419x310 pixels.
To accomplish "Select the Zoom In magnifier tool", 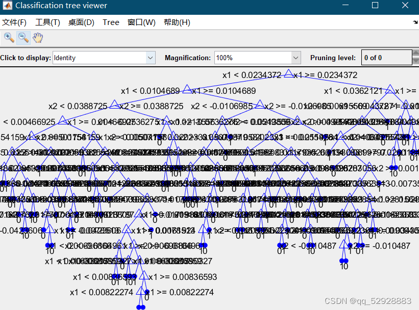I will [x=9, y=38].
